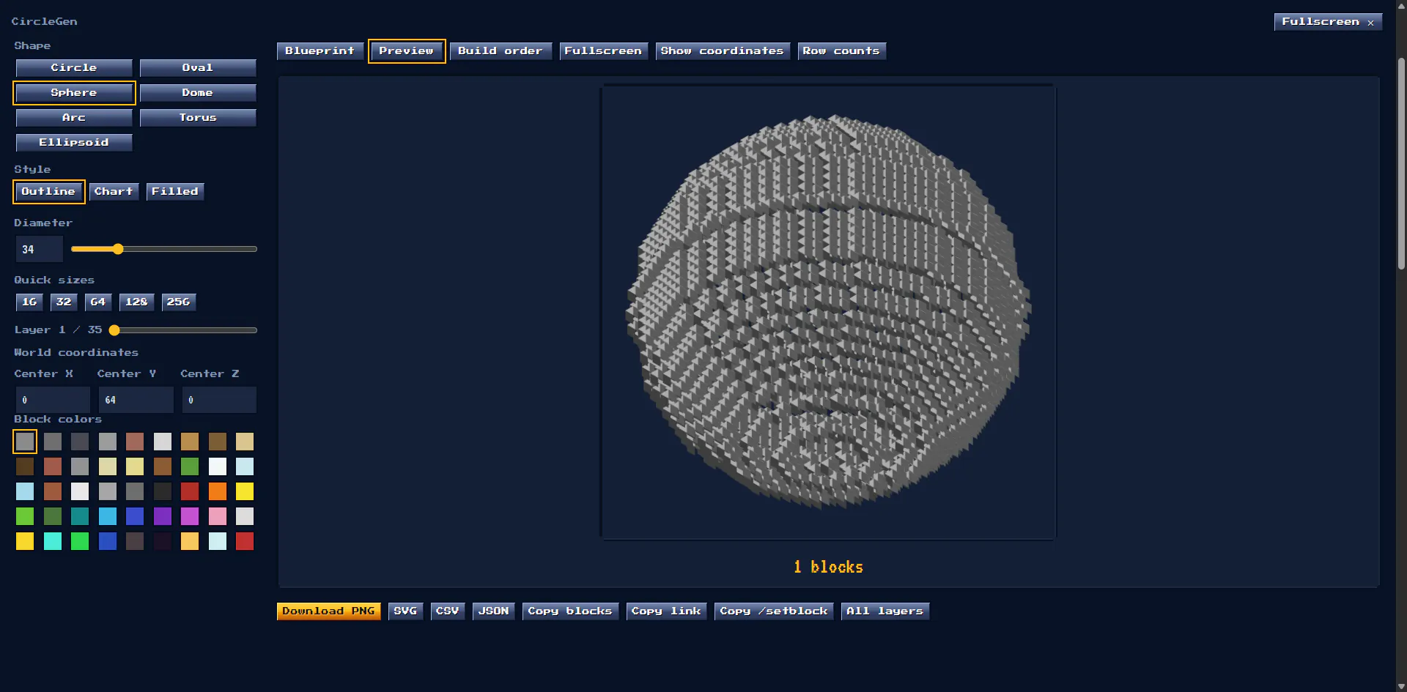Click the Layer slider handle
The width and height of the screenshot is (1407, 692).
tap(114, 330)
